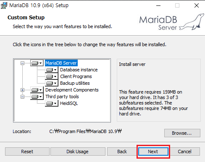Close the MariaDB Setup window
This screenshot has width=205, height=162.
click(197, 5)
